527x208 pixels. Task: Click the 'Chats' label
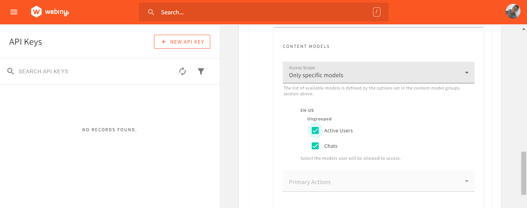tap(331, 146)
